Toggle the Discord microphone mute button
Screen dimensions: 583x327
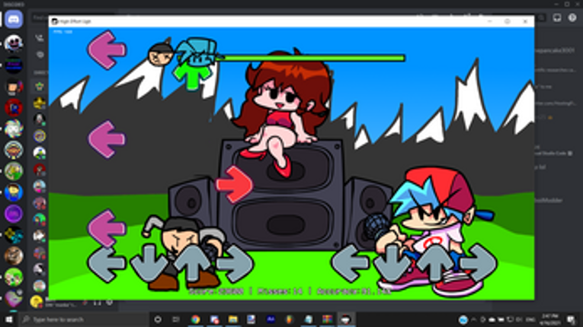click(85, 303)
